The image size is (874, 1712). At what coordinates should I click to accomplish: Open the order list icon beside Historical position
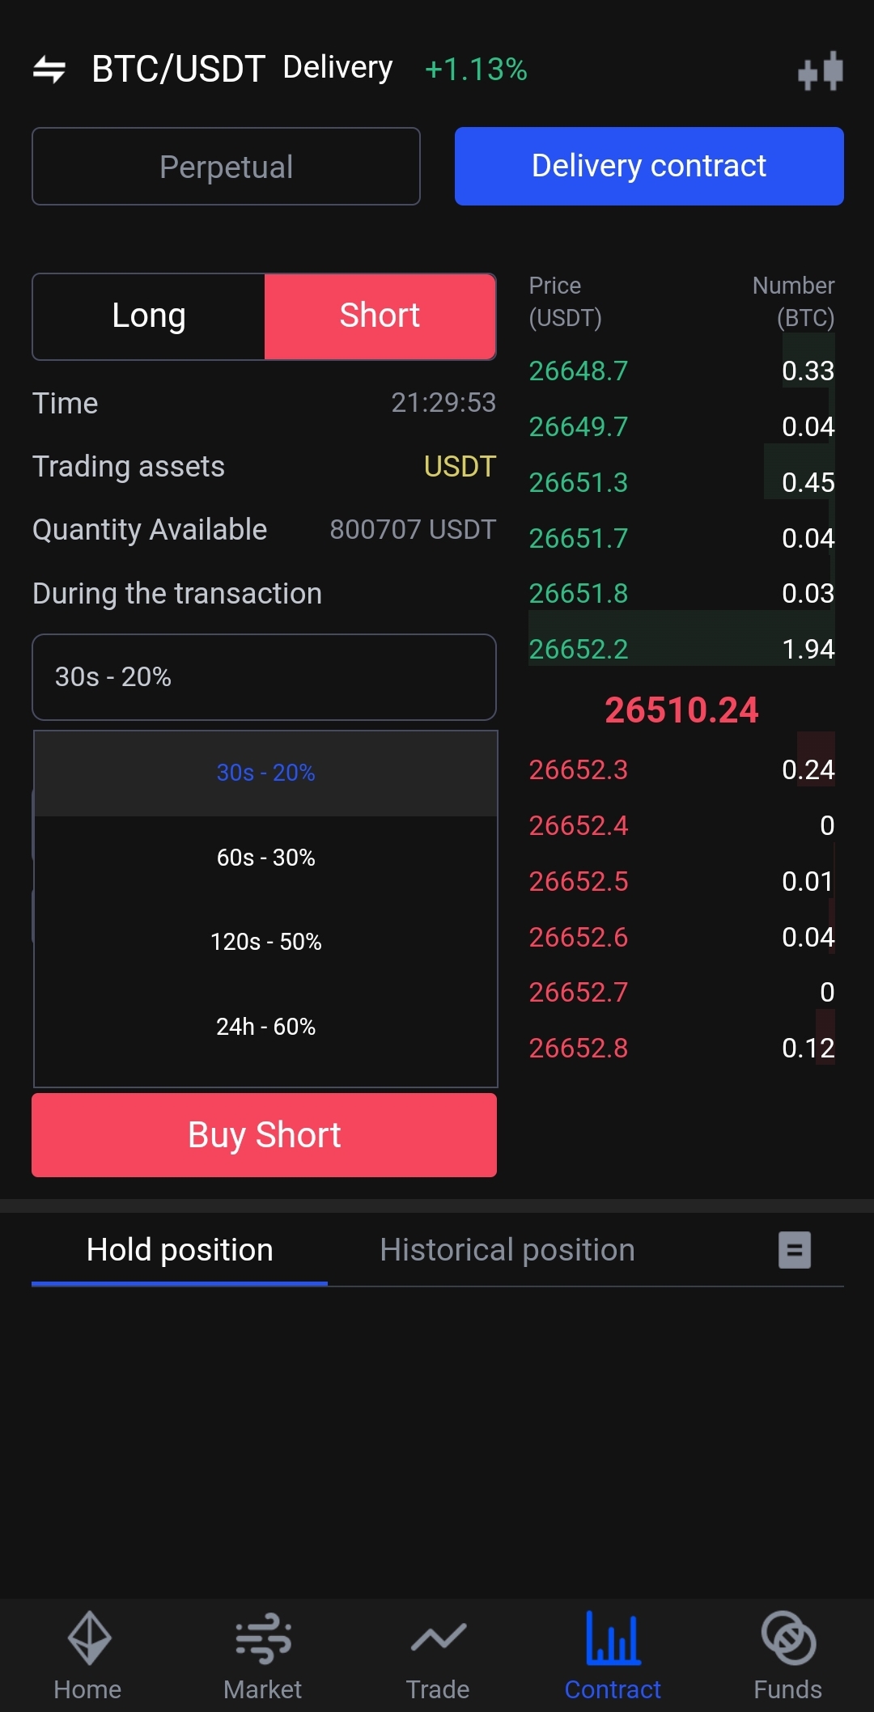tap(794, 1250)
